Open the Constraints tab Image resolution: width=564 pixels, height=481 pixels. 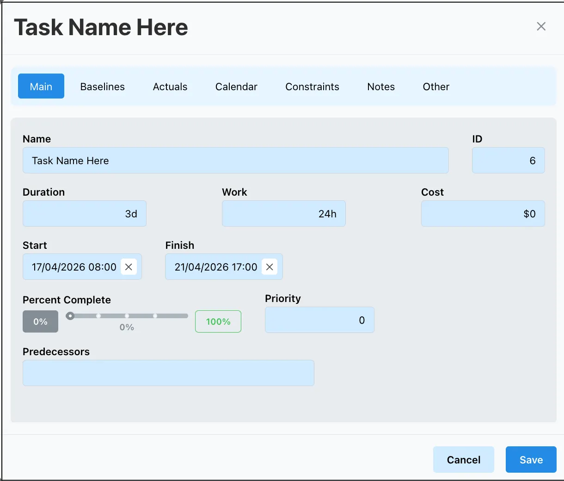pos(312,86)
